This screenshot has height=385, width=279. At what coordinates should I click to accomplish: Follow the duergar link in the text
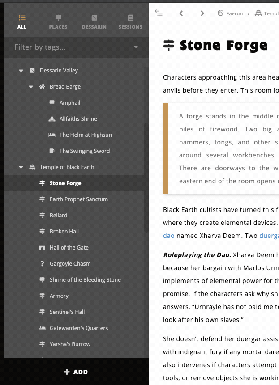[x=269, y=236]
